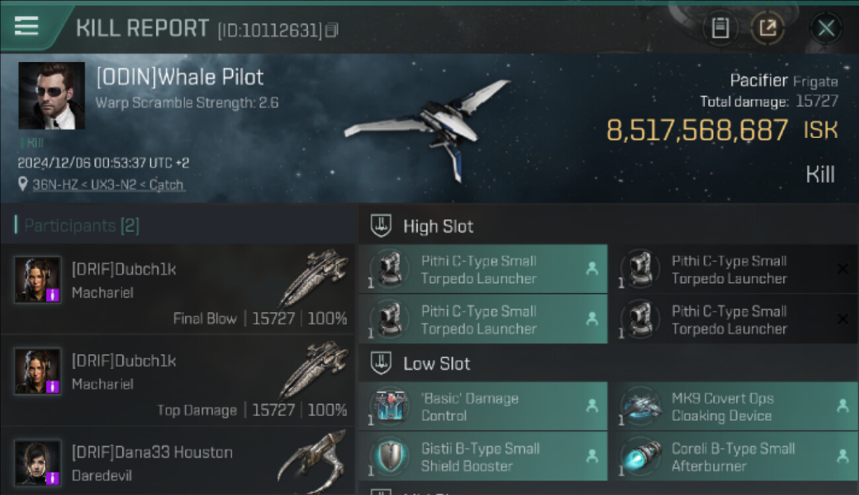Collapse the Low Slot section
859x495 pixels.
381,363
